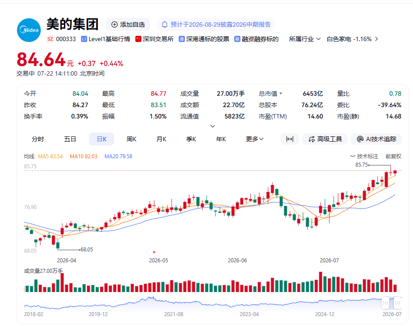Click the Level1基础行情 L1 icon

click(84, 39)
